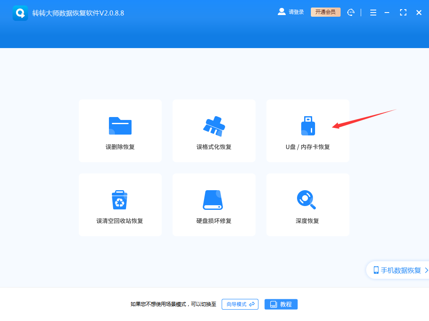429x321 pixels.
Task: Select the 误格式化恢复 brush icon
Action: pos(214,125)
